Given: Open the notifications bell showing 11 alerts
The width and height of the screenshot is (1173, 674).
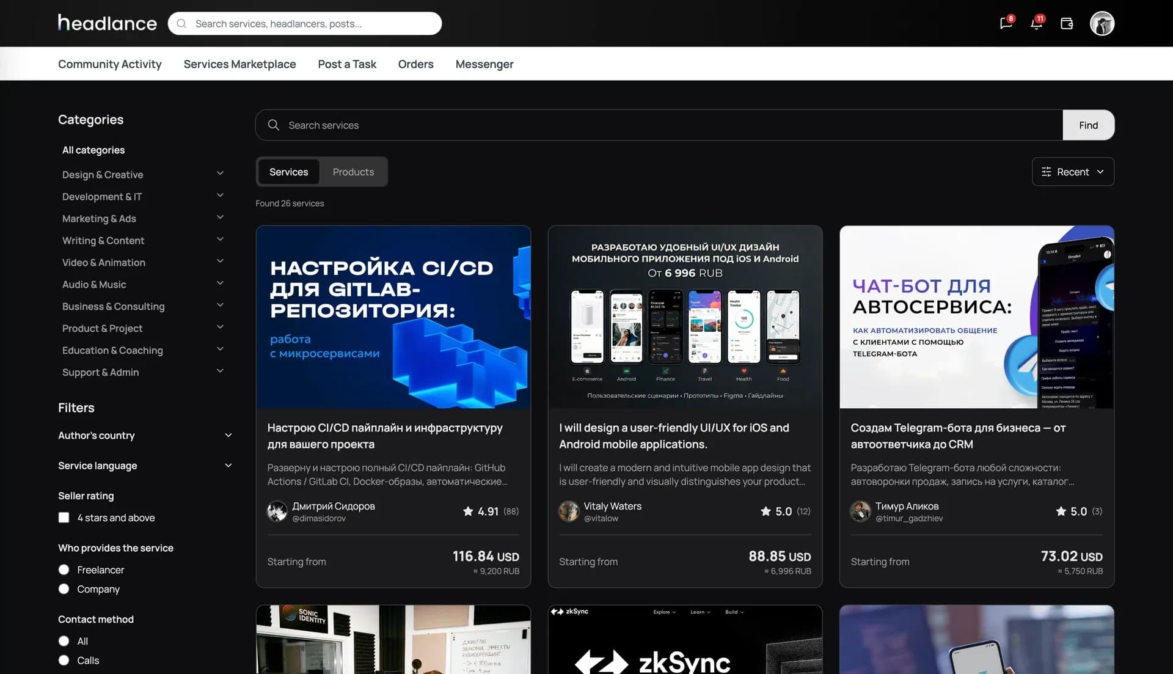Looking at the screenshot, I should 1036,23.
